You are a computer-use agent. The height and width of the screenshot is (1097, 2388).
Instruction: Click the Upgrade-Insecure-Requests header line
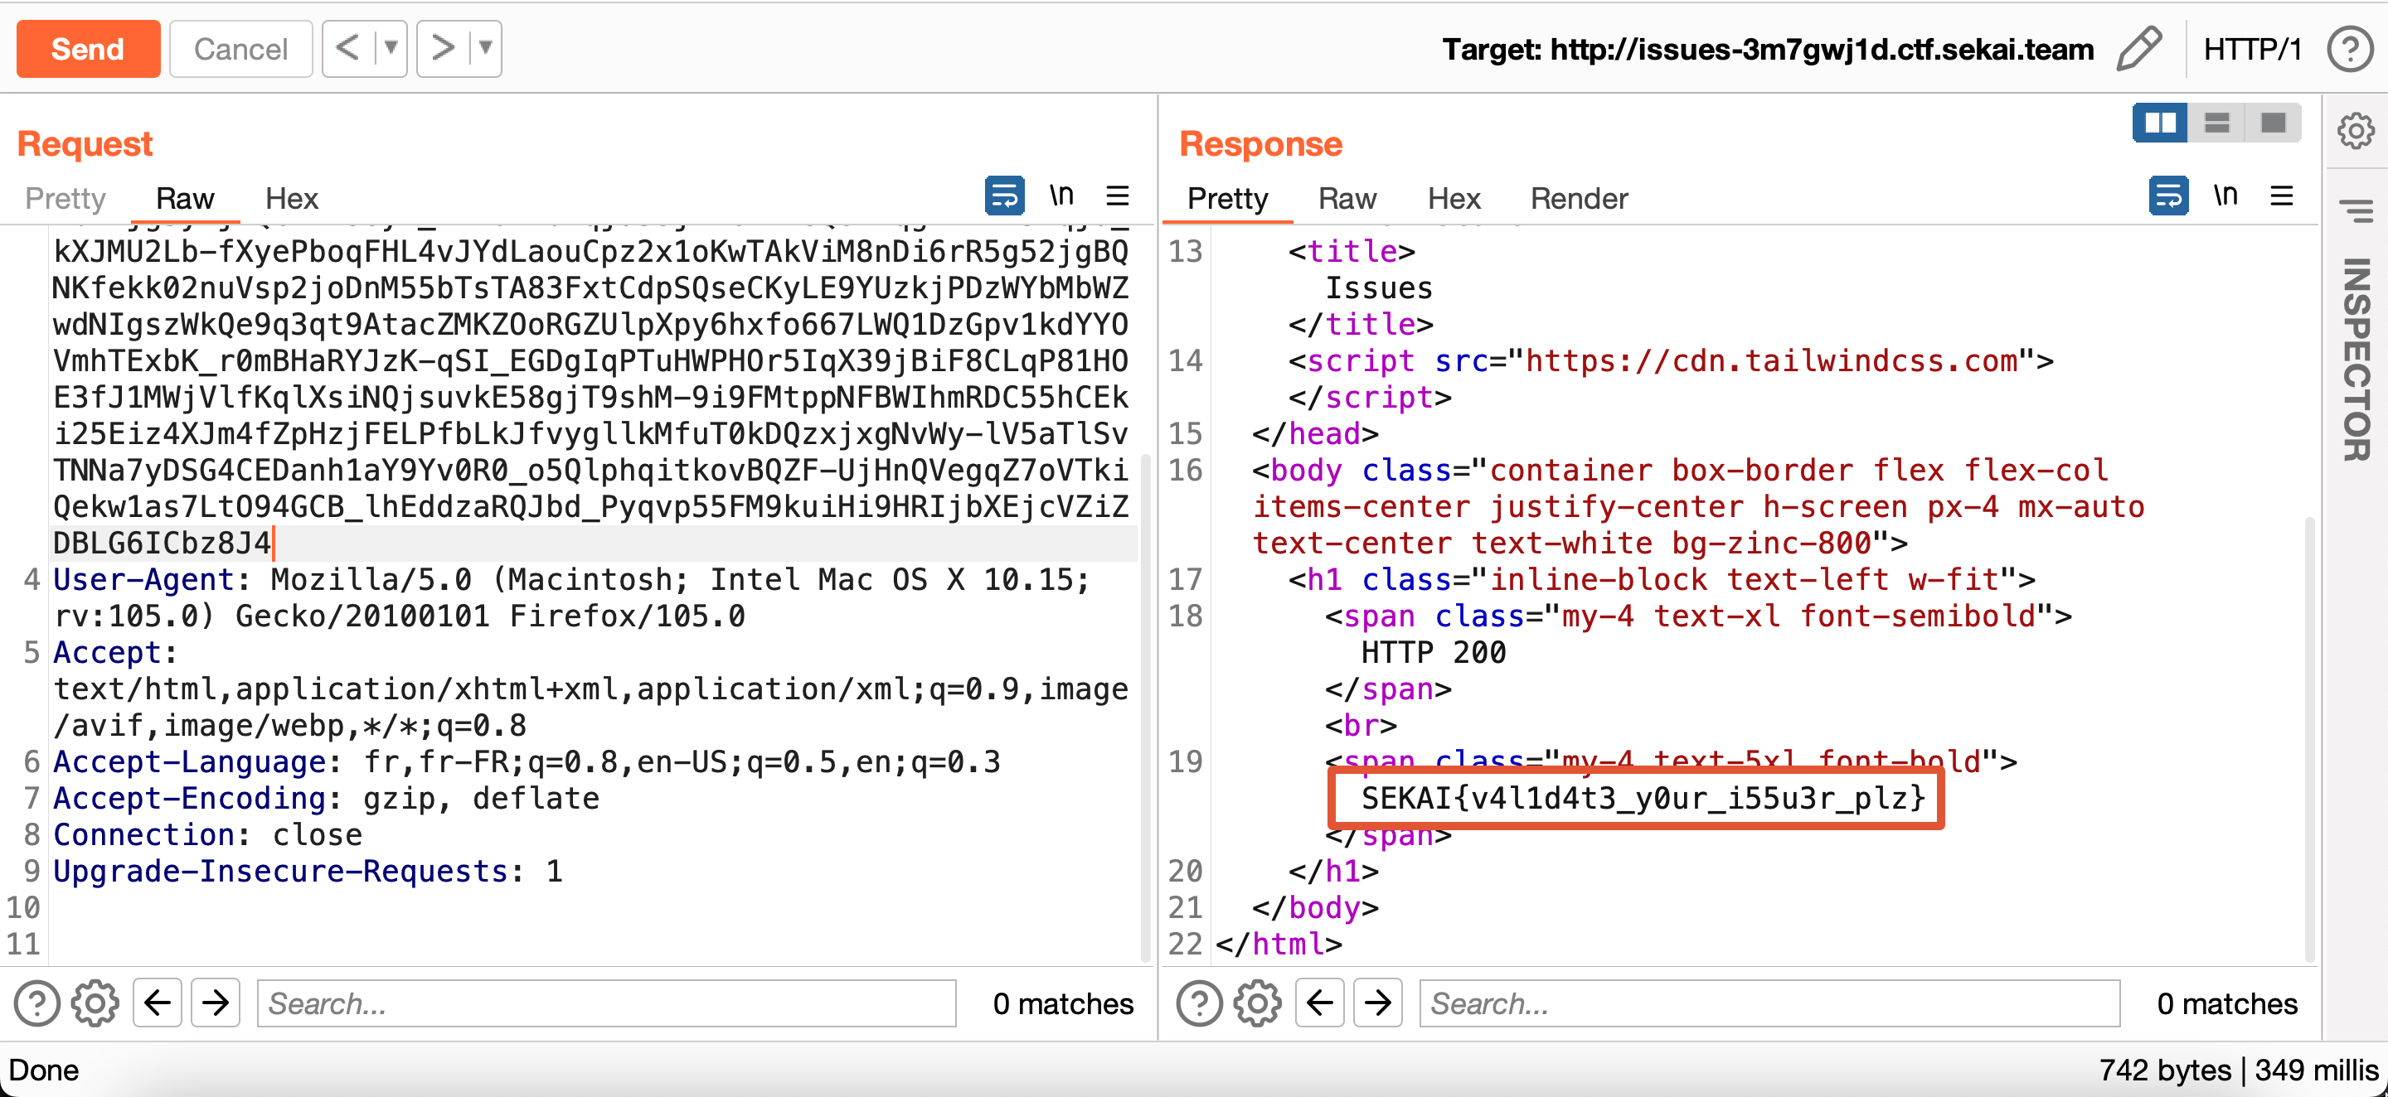(308, 871)
